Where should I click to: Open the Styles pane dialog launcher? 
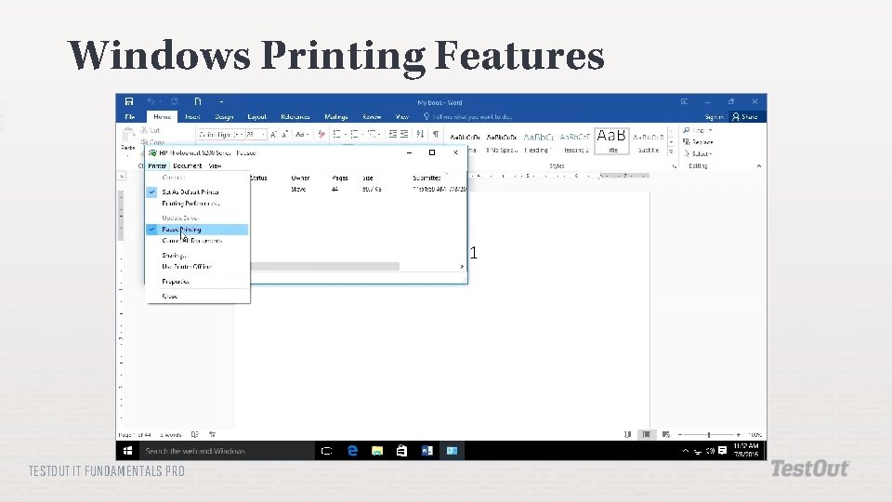[x=675, y=166]
